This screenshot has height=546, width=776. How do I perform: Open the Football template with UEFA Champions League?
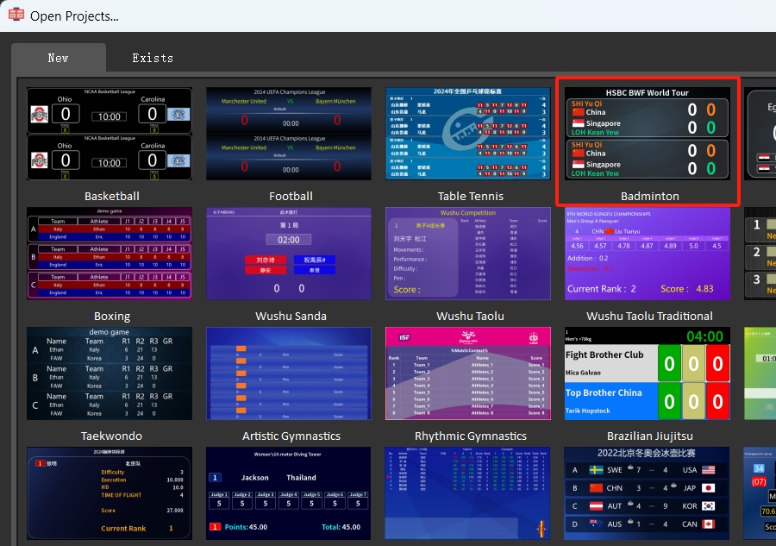coord(288,134)
